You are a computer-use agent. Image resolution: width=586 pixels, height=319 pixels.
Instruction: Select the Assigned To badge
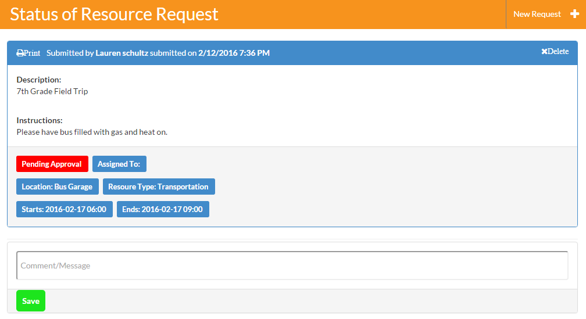pyautogui.click(x=119, y=164)
